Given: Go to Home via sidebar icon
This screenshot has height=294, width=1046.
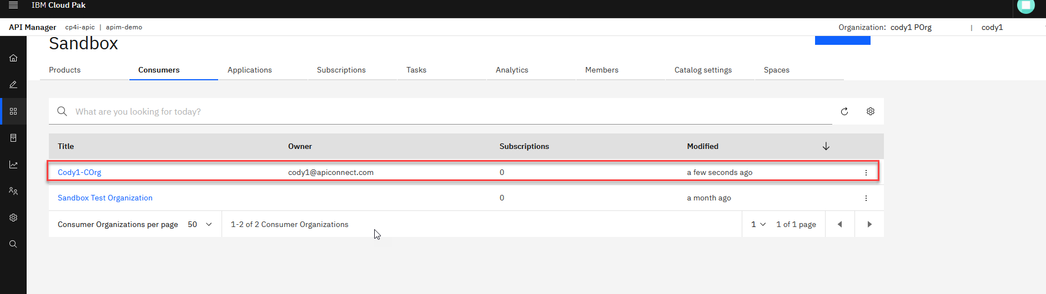Looking at the screenshot, I should (13, 58).
